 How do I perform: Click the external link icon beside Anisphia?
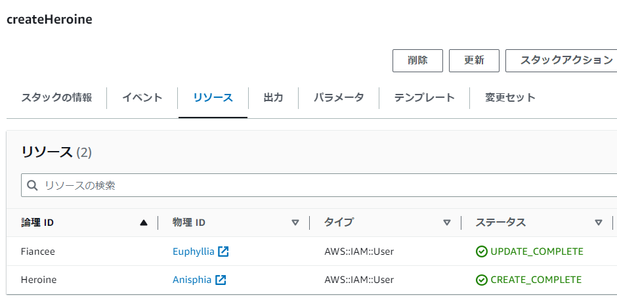coord(221,280)
